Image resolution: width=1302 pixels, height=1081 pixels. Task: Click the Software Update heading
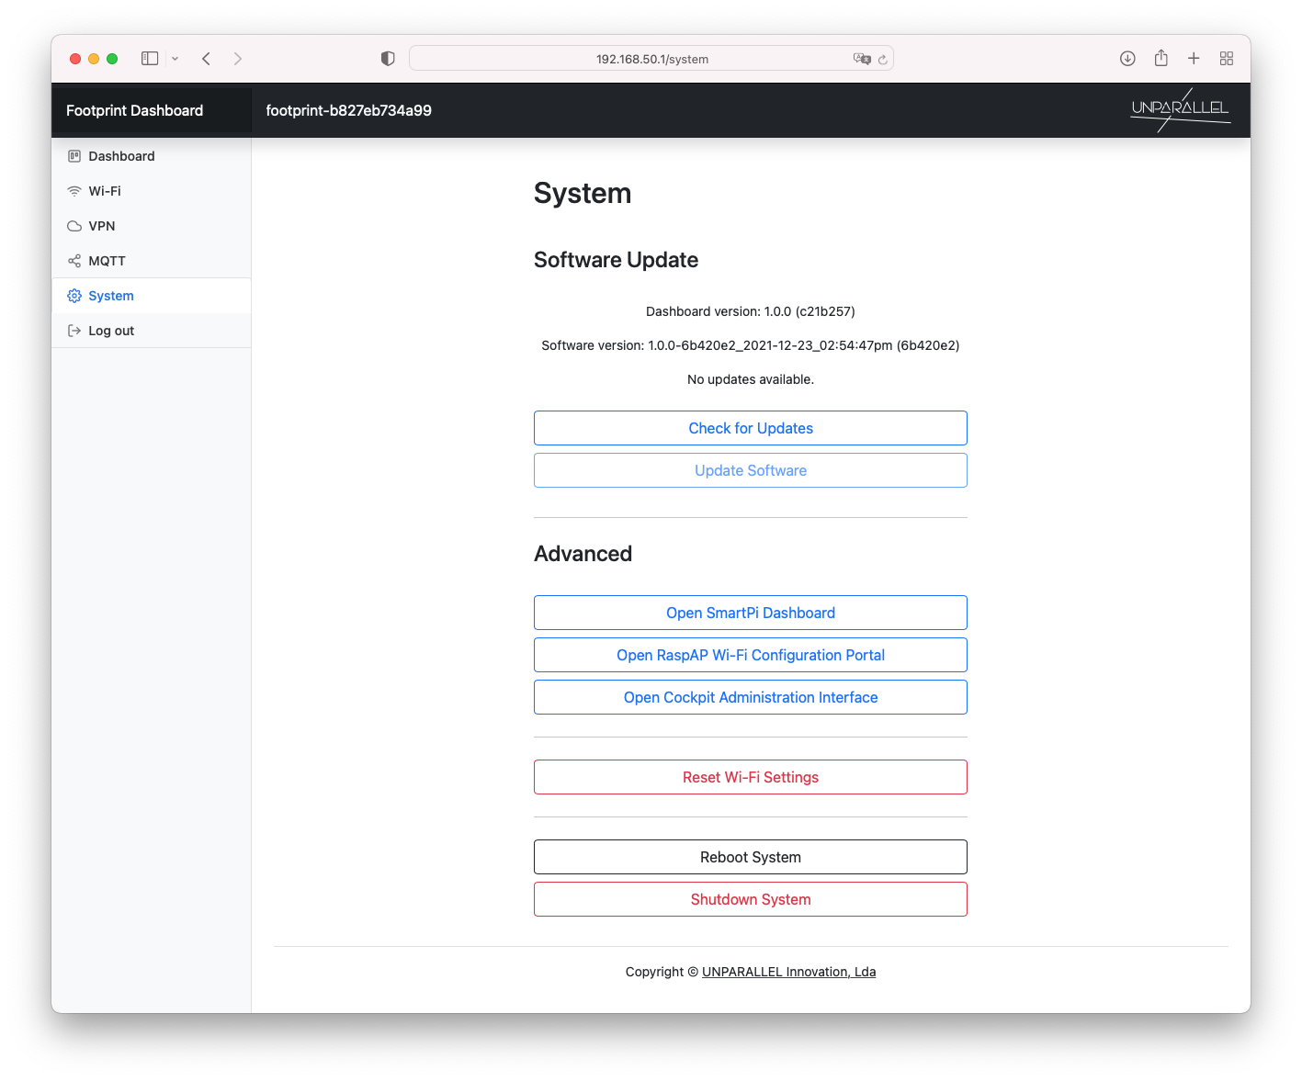pos(616,260)
